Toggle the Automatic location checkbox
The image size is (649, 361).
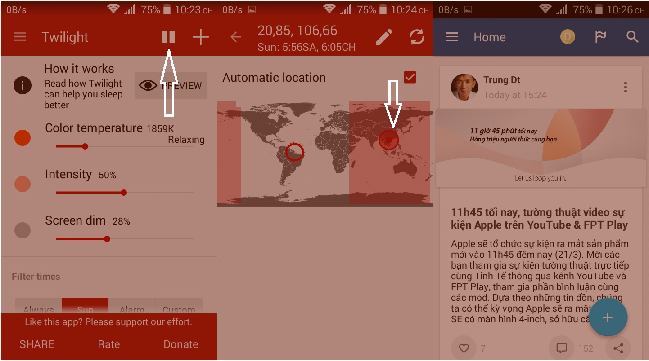410,77
